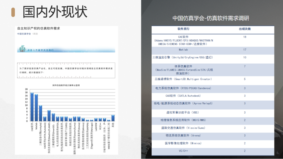The height and width of the screenshot is (159, 283).
Task: Click the 出现次数 table column header
Action: click(x=245, y=29)
